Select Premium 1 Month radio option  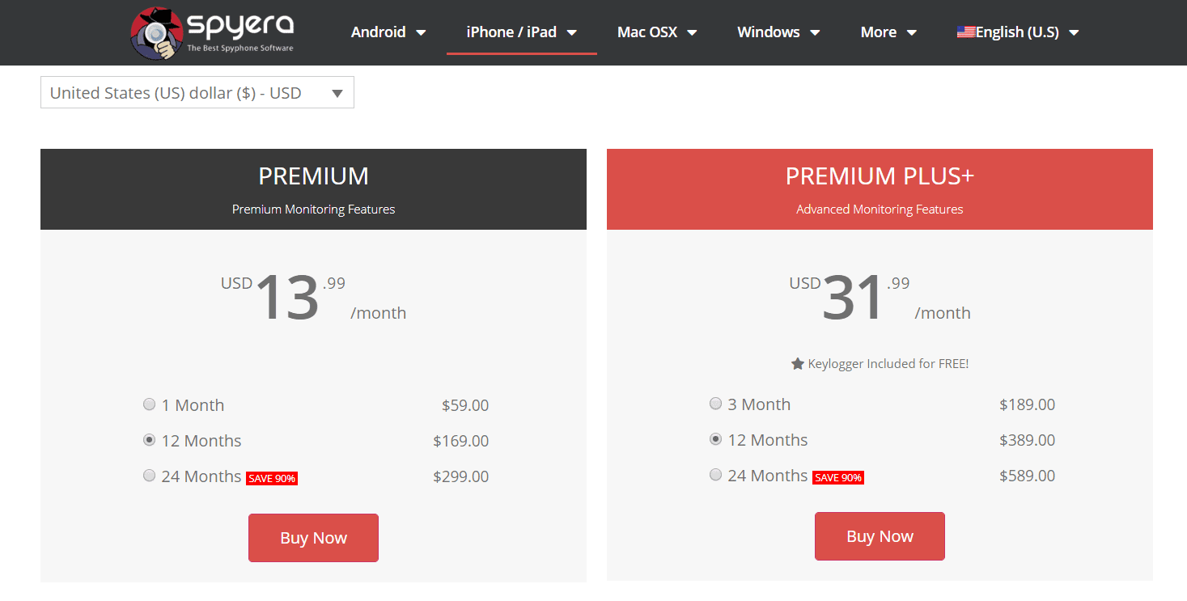coord(149,404)
